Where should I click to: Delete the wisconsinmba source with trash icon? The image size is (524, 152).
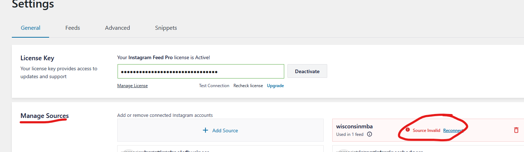point(516,130)
